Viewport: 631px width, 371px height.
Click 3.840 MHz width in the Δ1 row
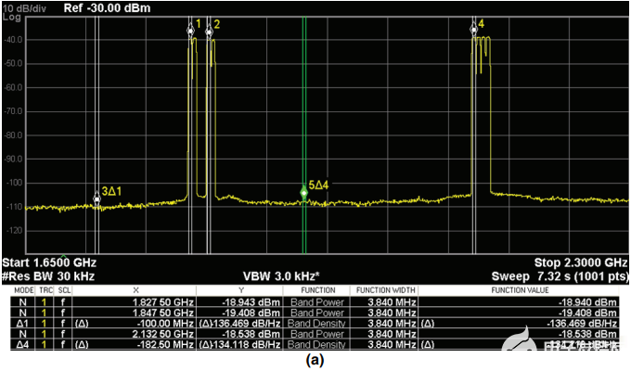[x=392, y=323]
